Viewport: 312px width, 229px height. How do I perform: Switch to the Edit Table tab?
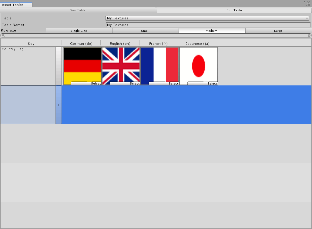pyautogui.click(x=234, y=10)
